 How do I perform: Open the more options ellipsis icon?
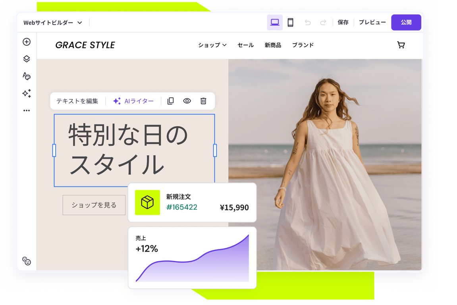point(27,110)
